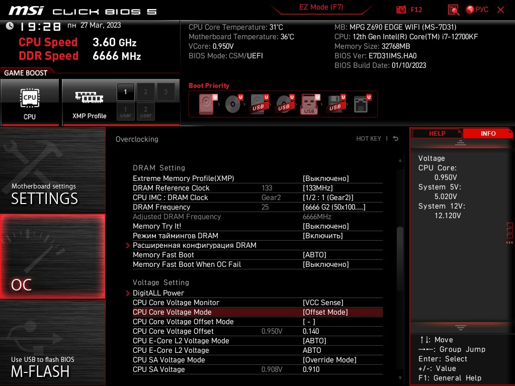The width and height of the screenshot is (515, 386).
Task: Switch to the HELP tab
Action: coord(437,133)
